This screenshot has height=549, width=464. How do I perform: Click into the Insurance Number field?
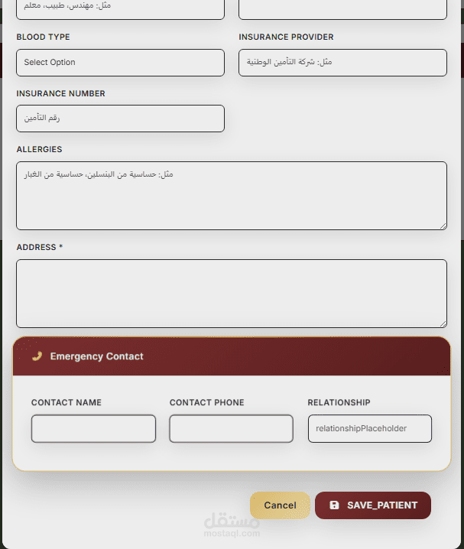click(120, 119)
